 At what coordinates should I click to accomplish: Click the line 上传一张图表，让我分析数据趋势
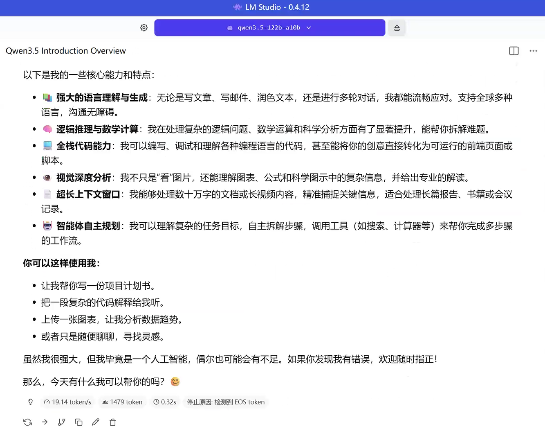pyautogui.click(x=112, y=320)
